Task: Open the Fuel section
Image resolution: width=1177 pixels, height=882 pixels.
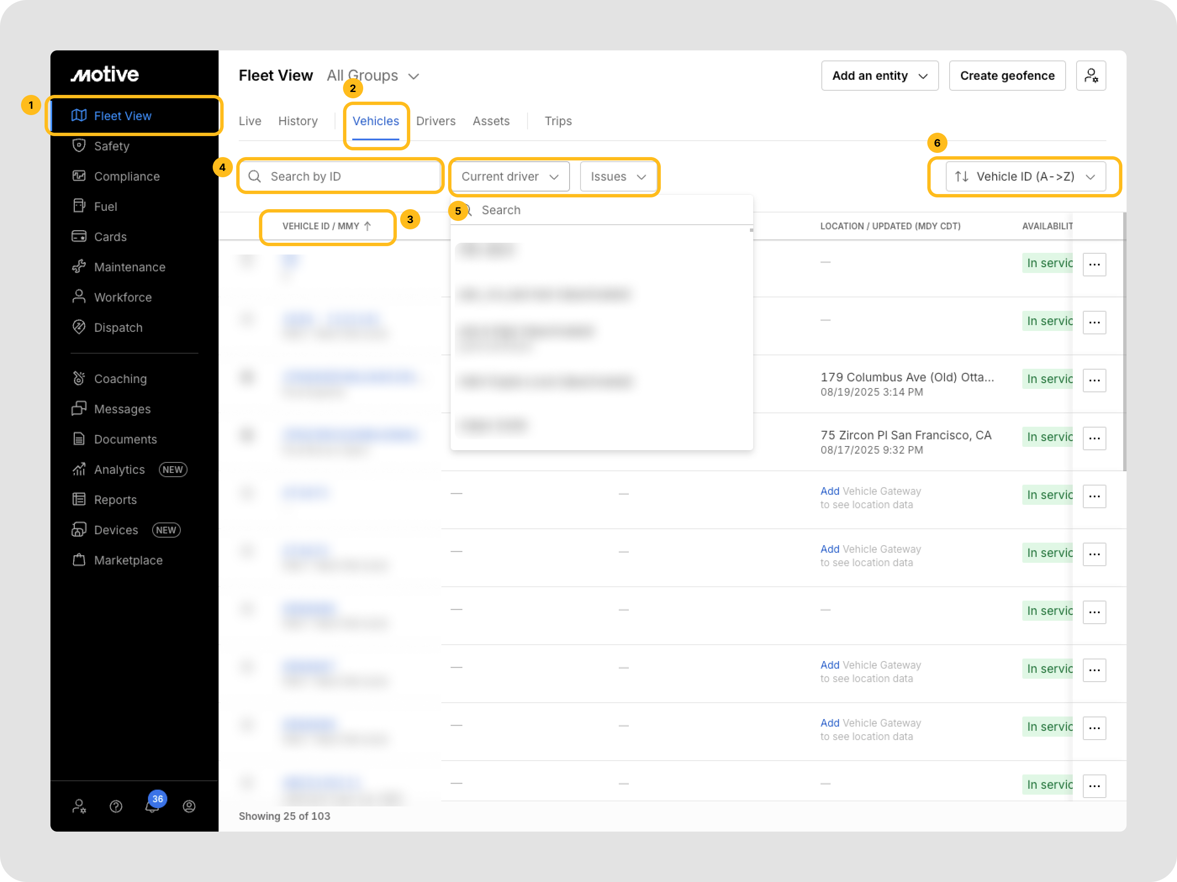Action: pos(106,206)
